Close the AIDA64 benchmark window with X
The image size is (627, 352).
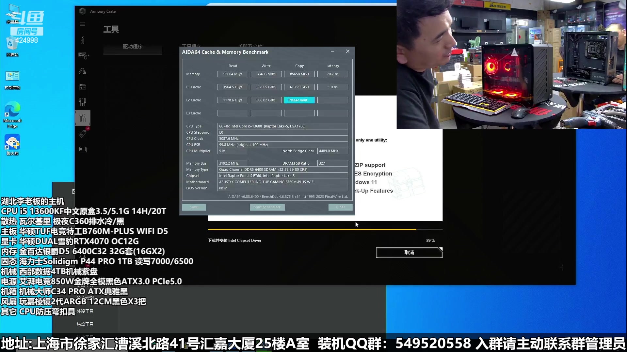(x=348, y=51)
